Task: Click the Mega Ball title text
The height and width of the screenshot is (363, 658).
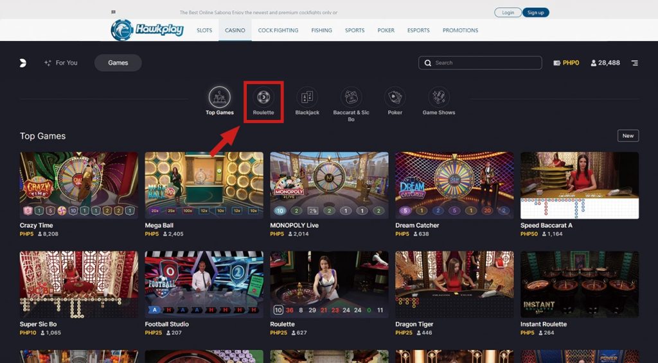Action: pos(159,225)
